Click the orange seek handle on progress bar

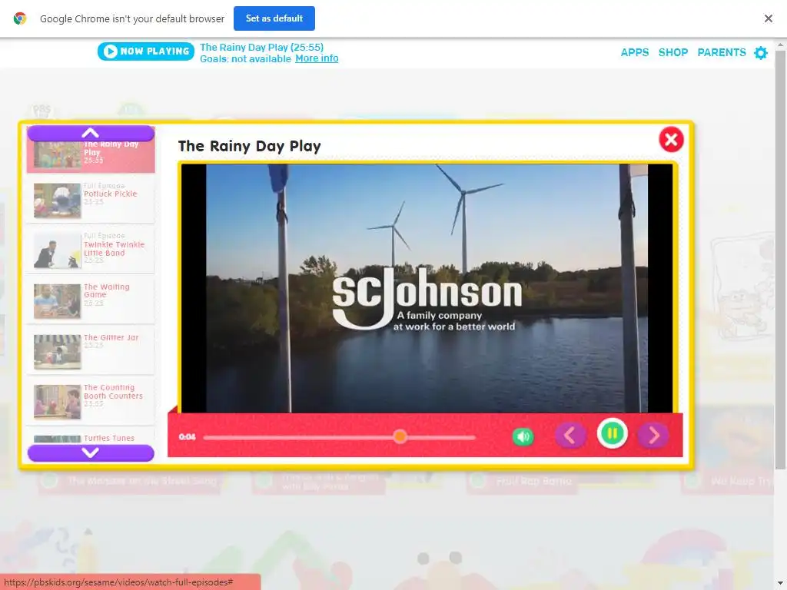point(400,436)
